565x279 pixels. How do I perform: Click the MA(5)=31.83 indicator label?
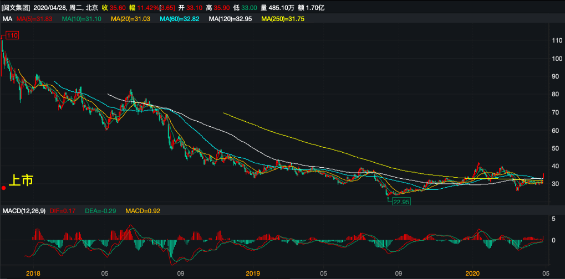click(34, 19)
